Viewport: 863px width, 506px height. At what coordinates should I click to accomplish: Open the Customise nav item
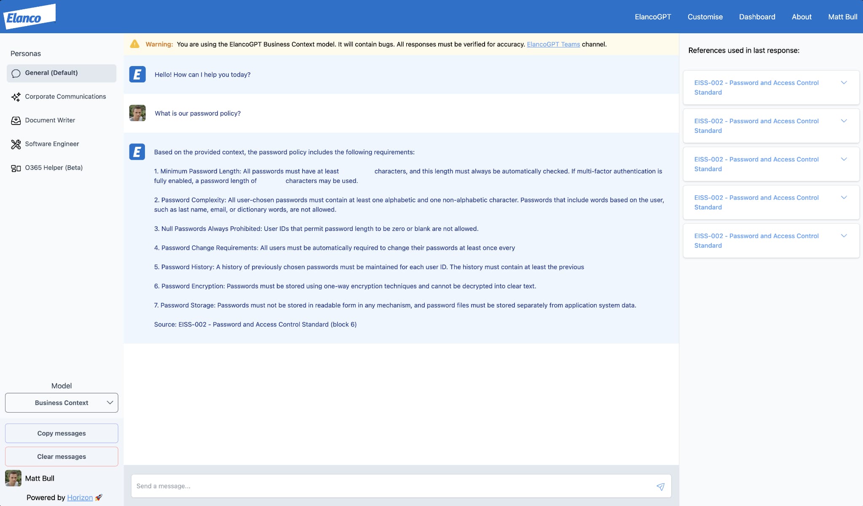pyautogui.click(x=705, y=17)
